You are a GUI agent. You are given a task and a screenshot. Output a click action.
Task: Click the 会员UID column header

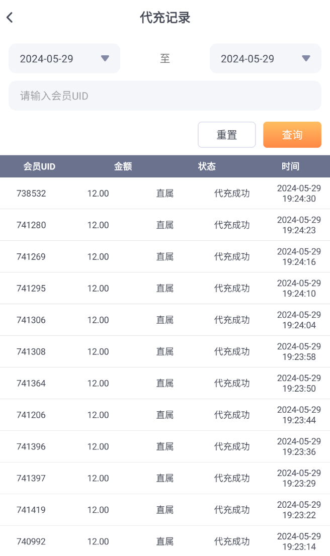[x=39, y=166]
